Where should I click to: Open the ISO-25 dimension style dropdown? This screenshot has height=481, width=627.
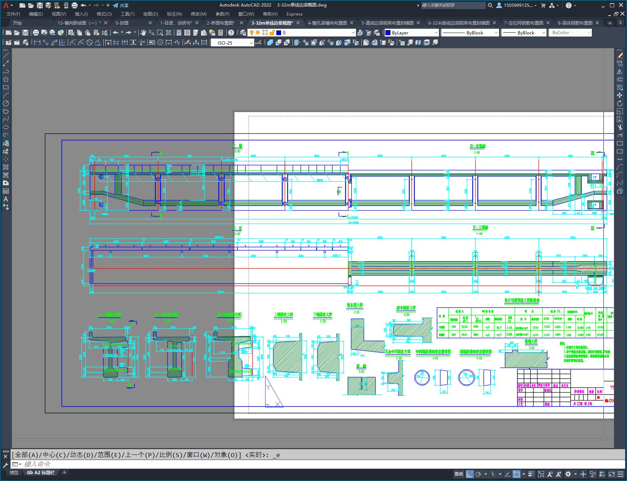tap(233, 43)
